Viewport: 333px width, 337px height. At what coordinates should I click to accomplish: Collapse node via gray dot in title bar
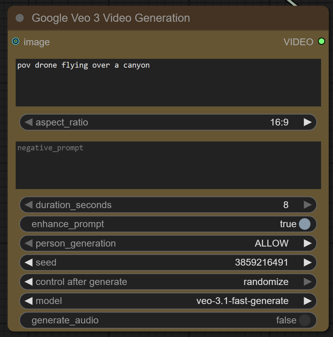(20, 18)
